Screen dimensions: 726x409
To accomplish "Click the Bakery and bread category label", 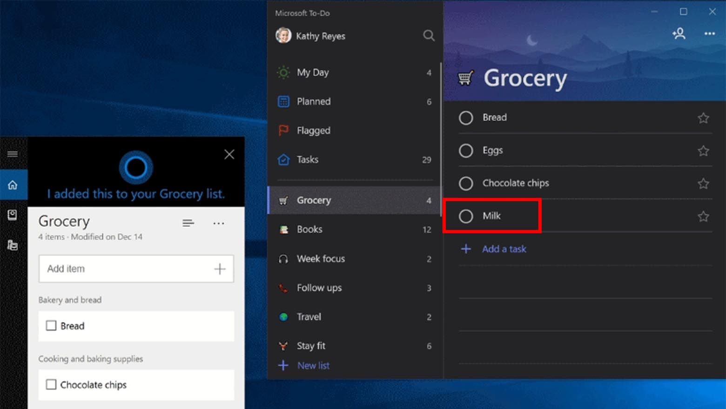I will coord(70,300).
